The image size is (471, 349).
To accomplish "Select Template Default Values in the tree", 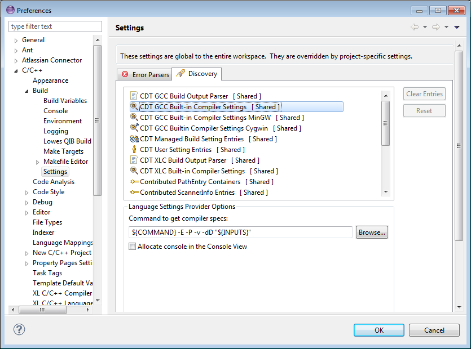I will (63, 283).
